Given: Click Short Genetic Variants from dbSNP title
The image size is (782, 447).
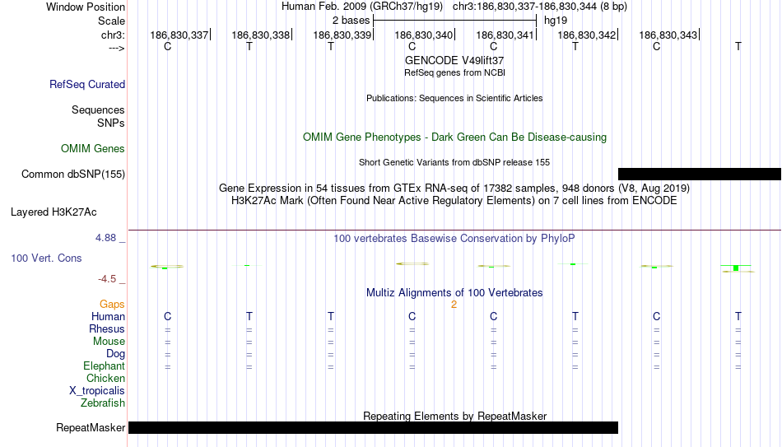Looking at the screenshot, I should click(x=454, y=163).
